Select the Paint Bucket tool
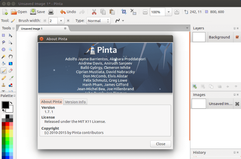This screenshot has height=159, width=241. (3, 64)
